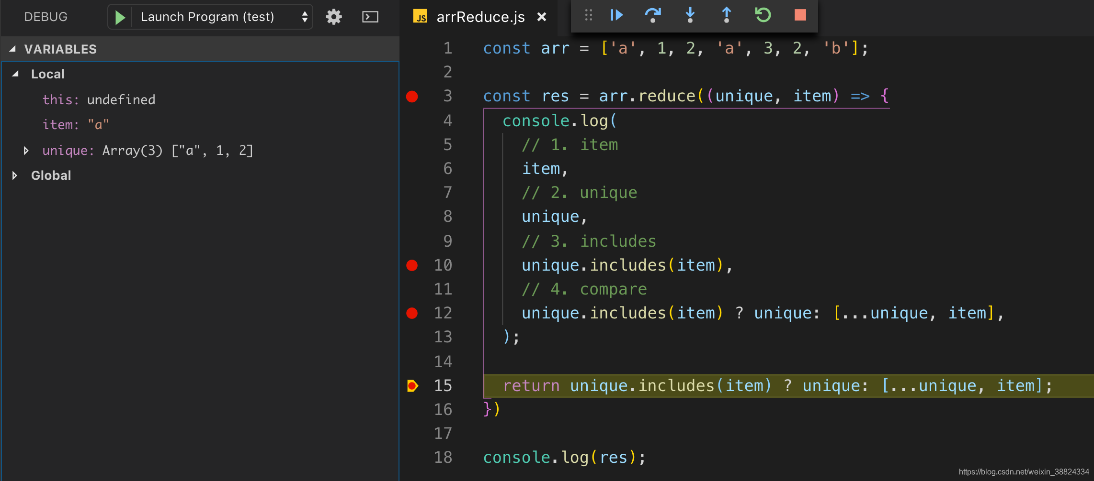This screenshot has width=1094, height=481.
Task: Stop the debug session
Action: coord(800,15)
